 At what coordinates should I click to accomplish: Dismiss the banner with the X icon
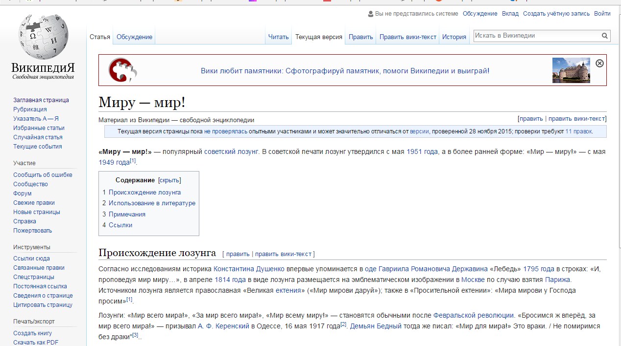click(599, 63)
